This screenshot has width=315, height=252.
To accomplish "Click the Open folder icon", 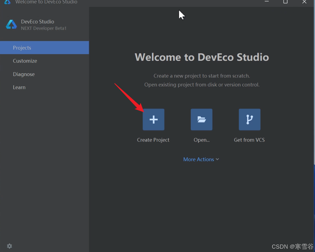I will [202, 119].
